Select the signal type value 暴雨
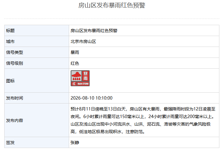The image size is (223, 151). 75,52
